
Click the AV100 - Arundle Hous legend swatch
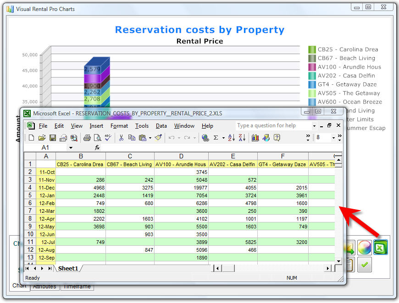[312, 67]
